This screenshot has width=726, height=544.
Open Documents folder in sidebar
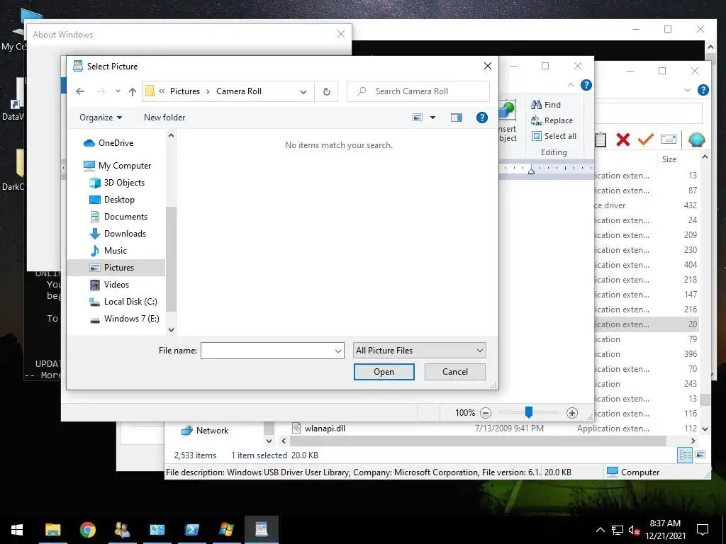[x=125, y=217]
